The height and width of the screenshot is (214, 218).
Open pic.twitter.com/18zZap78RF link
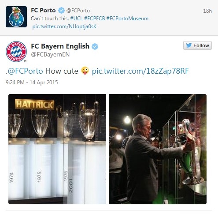tap(140, 71)
